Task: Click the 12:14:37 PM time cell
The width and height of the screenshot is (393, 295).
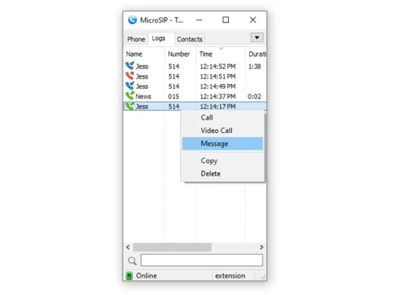Action: click(218, 97)
